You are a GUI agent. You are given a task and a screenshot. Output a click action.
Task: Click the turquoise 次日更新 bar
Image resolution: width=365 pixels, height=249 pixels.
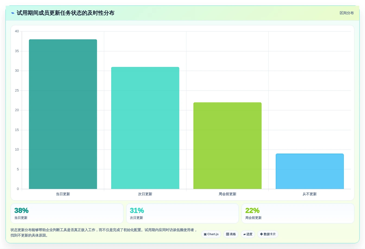[x=145, y=128]
